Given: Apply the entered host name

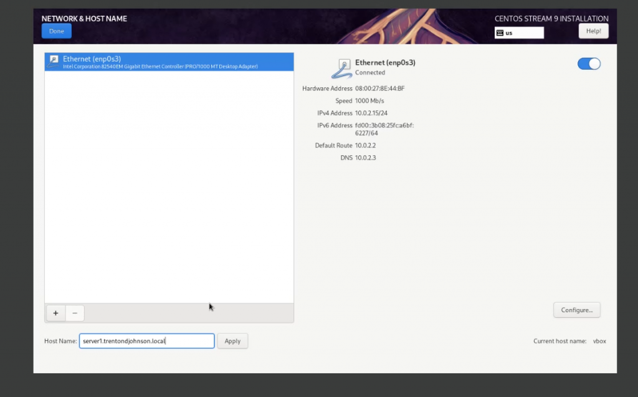Looking at the screenshot, I should 232,341.
